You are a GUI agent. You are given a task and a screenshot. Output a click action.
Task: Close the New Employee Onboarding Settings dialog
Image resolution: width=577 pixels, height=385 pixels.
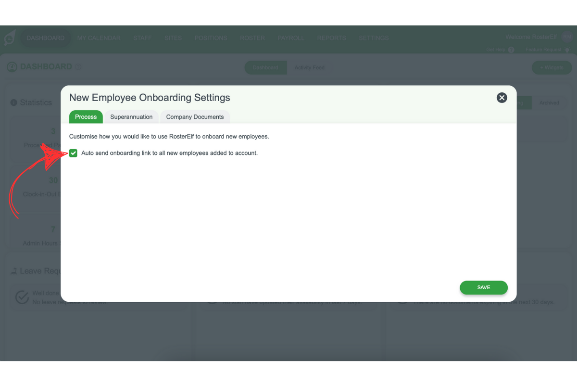coord(502,98)
